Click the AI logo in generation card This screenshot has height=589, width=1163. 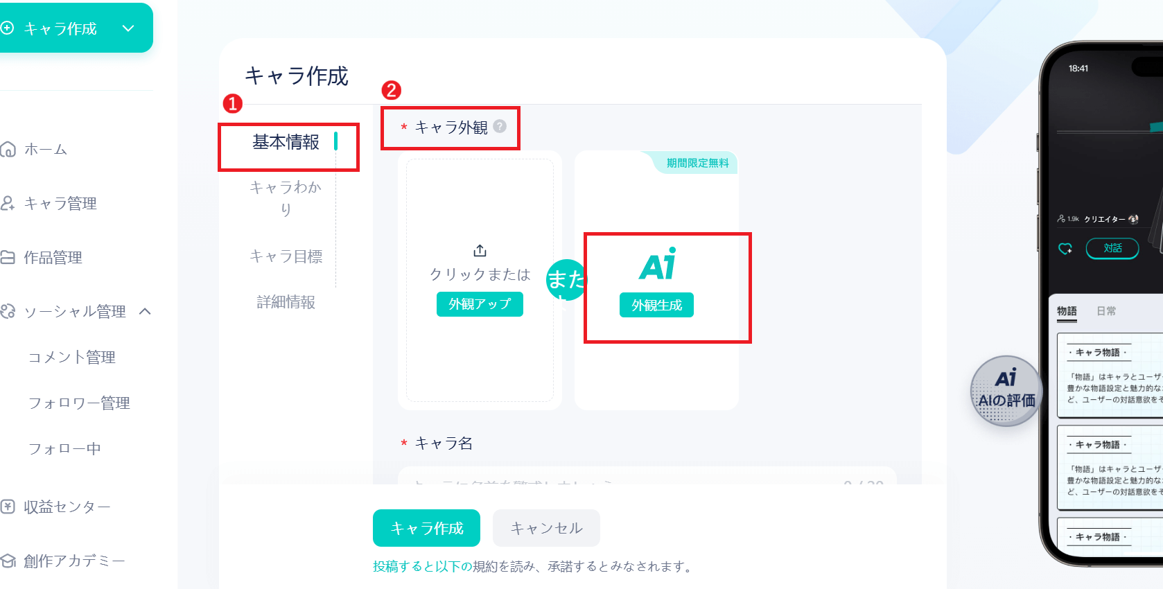coord(657,264)
